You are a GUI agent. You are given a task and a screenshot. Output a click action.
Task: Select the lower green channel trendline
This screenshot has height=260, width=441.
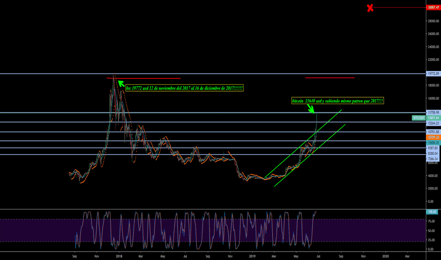pyautogui.click(x=309, y=155)
